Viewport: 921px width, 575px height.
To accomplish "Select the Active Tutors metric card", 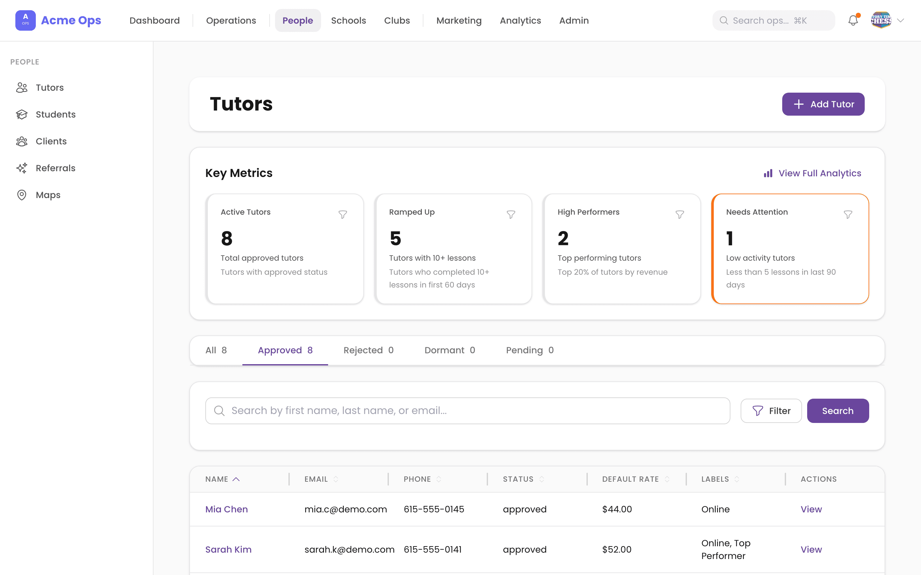I will [284, 249].
